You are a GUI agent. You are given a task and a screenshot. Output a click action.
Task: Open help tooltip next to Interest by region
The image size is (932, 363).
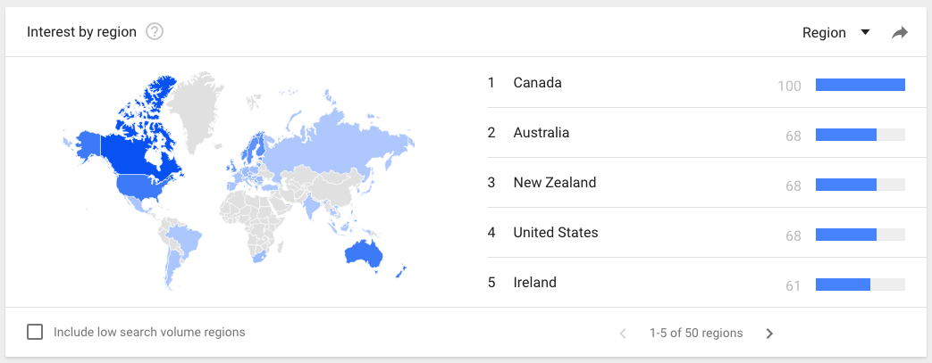155,32
